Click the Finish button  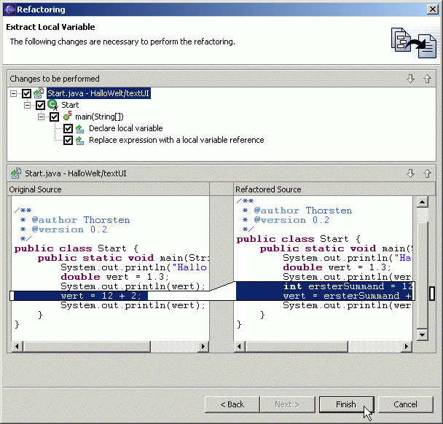(346, 404)
